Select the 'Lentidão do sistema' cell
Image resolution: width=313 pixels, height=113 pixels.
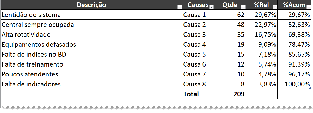tap(91, 15)
